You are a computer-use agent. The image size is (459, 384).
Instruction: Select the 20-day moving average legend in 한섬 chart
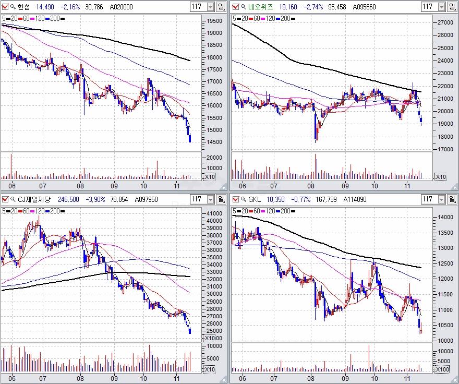click(11, 18)
